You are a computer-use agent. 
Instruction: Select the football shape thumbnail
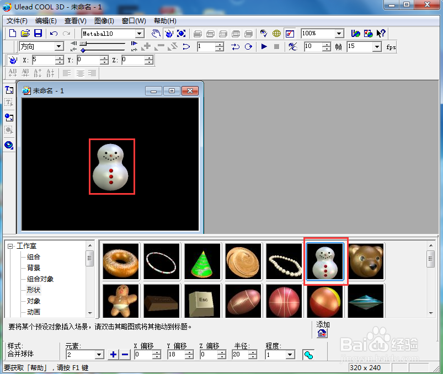tap(243, 301)
